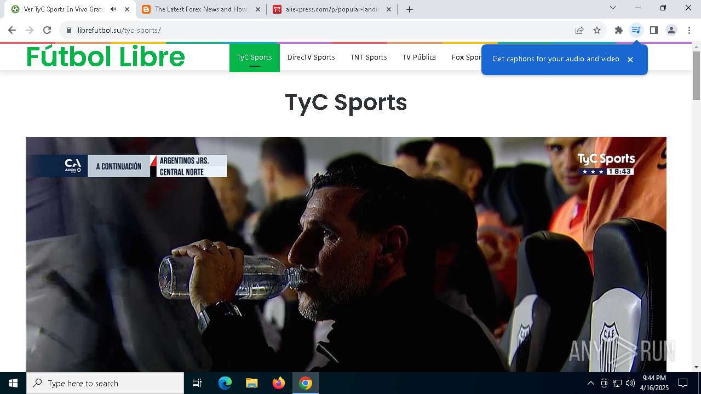Screen dimensions: 701x394
Task: Switch to the Latest Forex News tab
Action: (x=201, y=9)
